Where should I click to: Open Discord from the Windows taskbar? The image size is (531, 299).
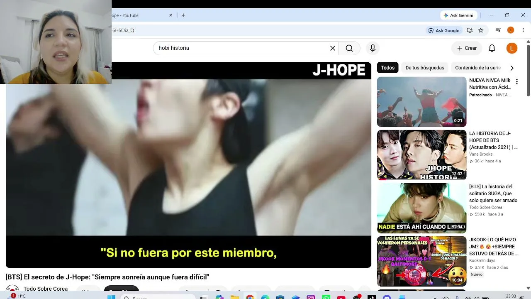[387, 297]
